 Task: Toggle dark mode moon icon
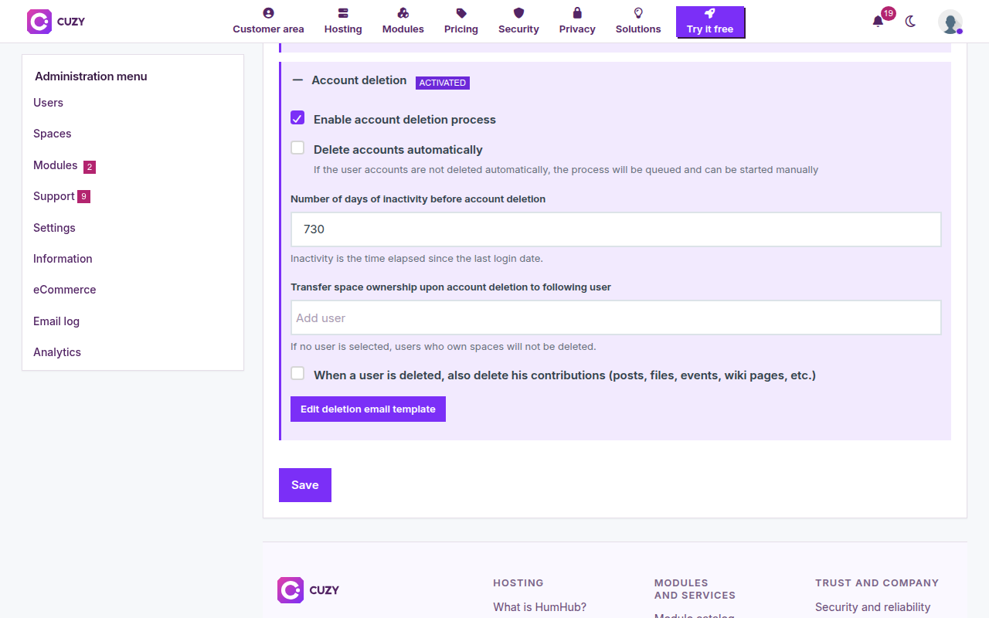pyautogui.click(x=910, y=22)
